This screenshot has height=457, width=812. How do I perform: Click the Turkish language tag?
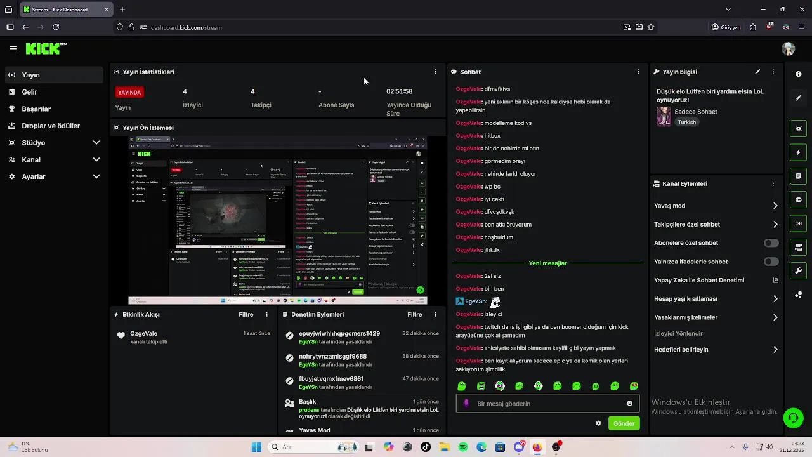[686, 122]
